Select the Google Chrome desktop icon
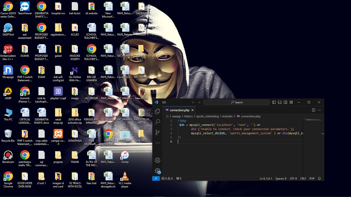This screenshot has height=197, width=351. pos(8,180)
